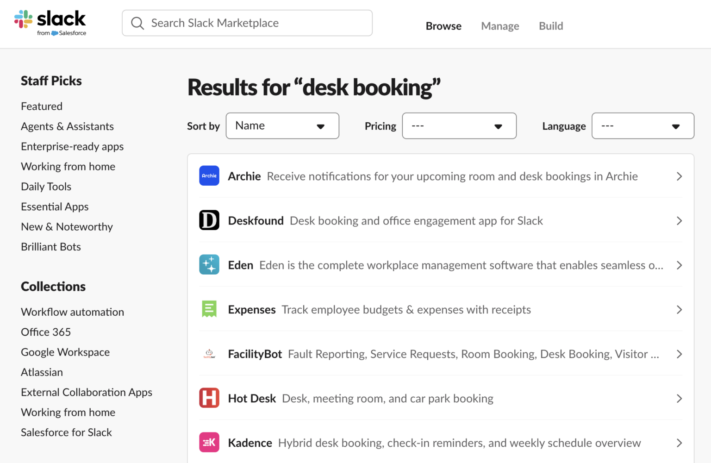This screenshot has width=711, height=463.
Task: Select the Manage menu item
Action: click(x=500, y=26)
